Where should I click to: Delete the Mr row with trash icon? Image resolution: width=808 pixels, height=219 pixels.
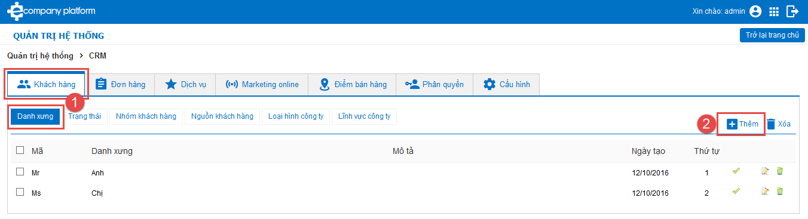779,172
